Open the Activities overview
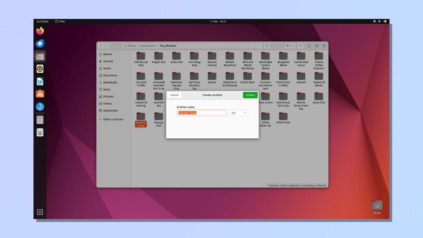 pyautogui.click(x=43, y=22)
